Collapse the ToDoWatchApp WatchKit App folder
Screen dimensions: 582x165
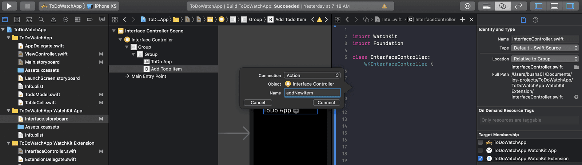8,111
